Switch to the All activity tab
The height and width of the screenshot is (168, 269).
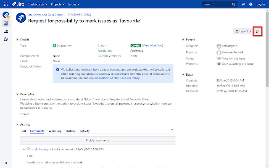click(x=24, y=131)
